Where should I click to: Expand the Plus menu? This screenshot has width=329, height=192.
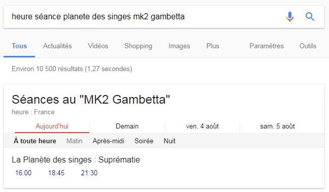[x=213, y=46]
